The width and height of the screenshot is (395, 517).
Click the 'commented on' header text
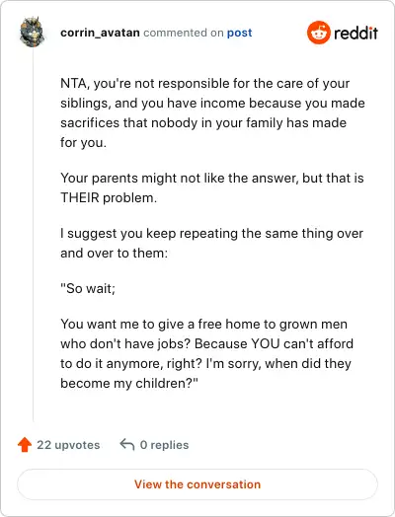(184, 33)
